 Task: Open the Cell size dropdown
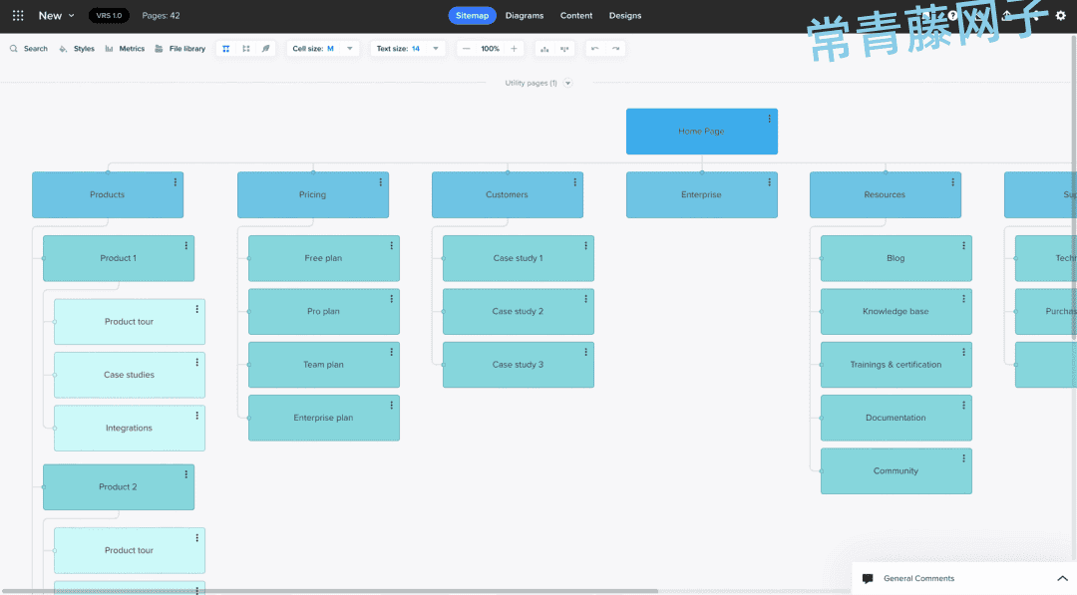pyautogui.click(x=323, y=49)
